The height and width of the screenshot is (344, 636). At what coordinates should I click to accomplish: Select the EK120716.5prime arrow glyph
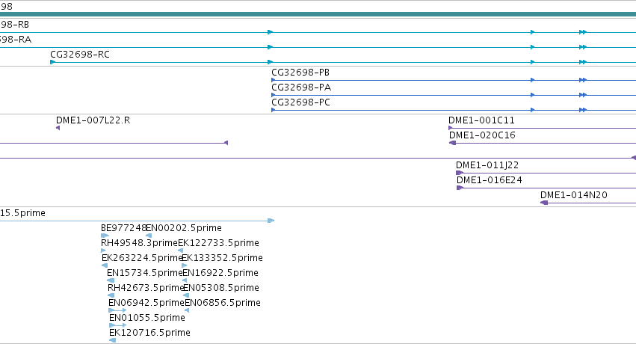click(x=112, y=340)
